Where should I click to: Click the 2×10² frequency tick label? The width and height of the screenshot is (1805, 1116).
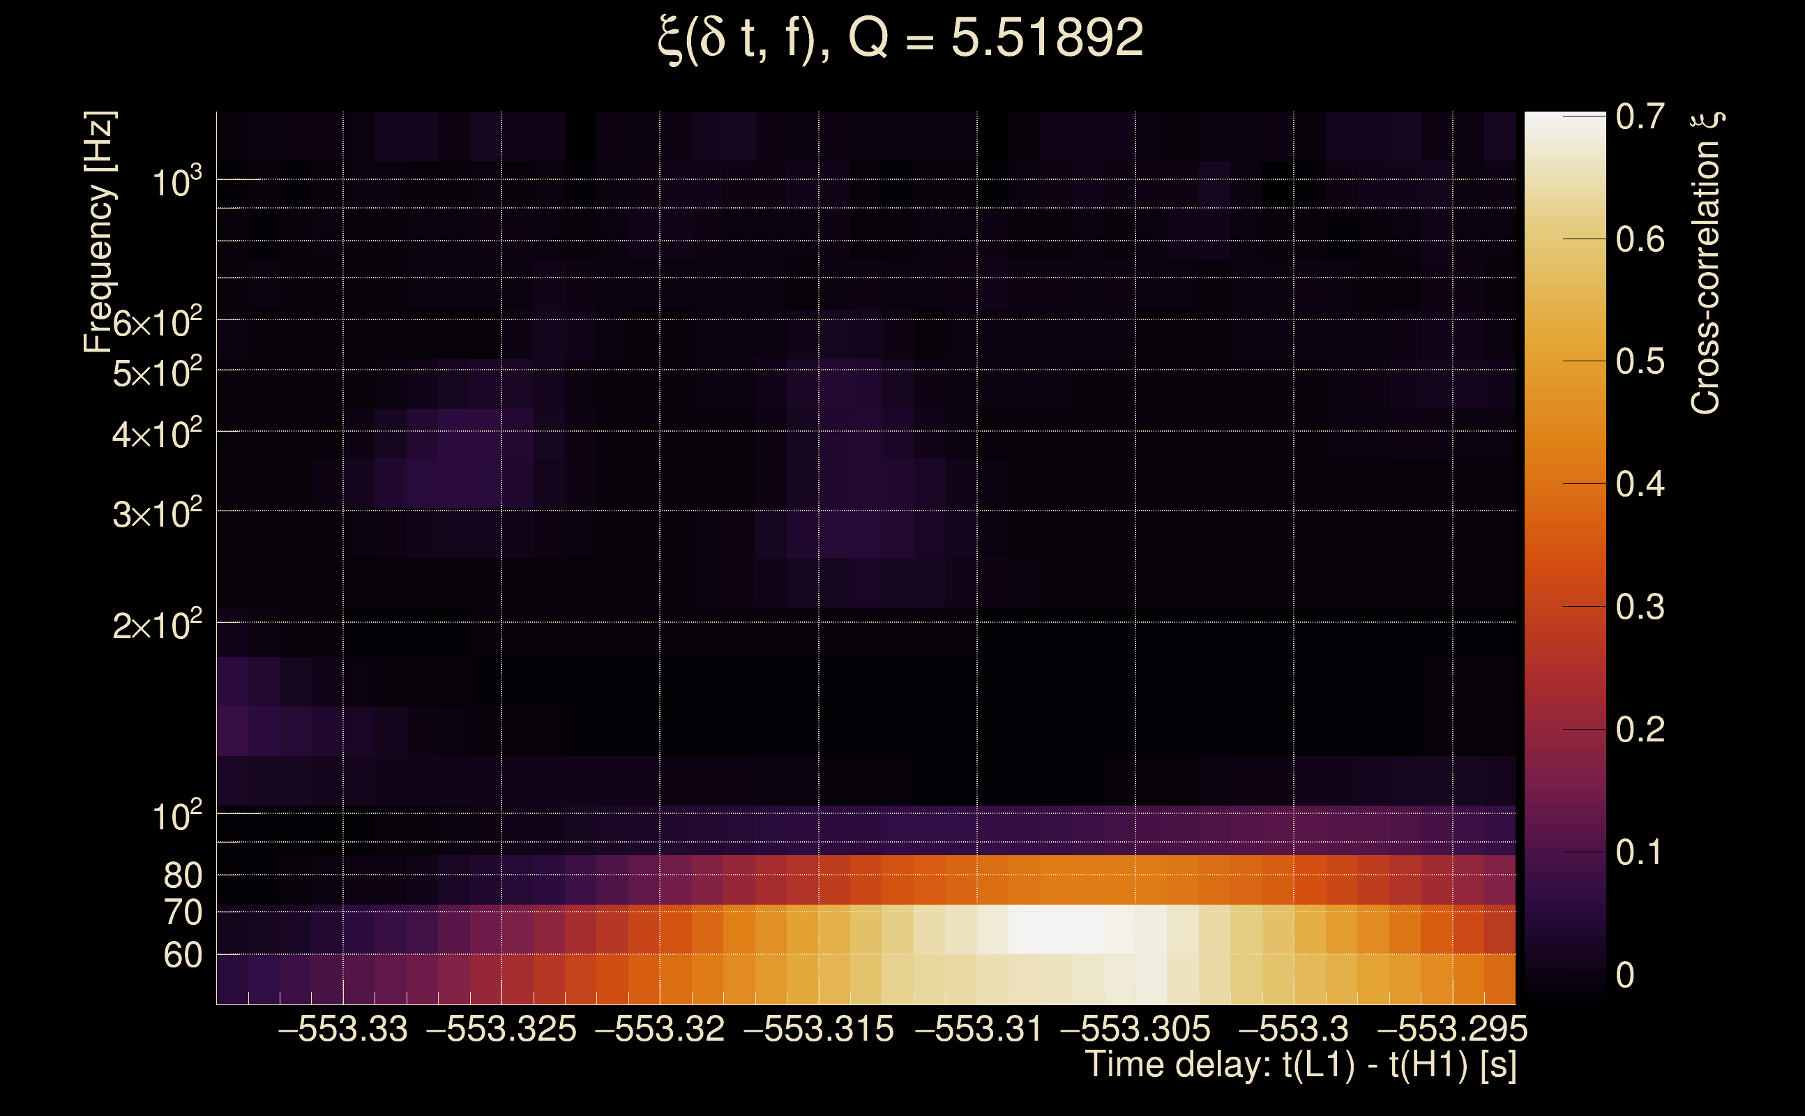[x=156, y=626]
